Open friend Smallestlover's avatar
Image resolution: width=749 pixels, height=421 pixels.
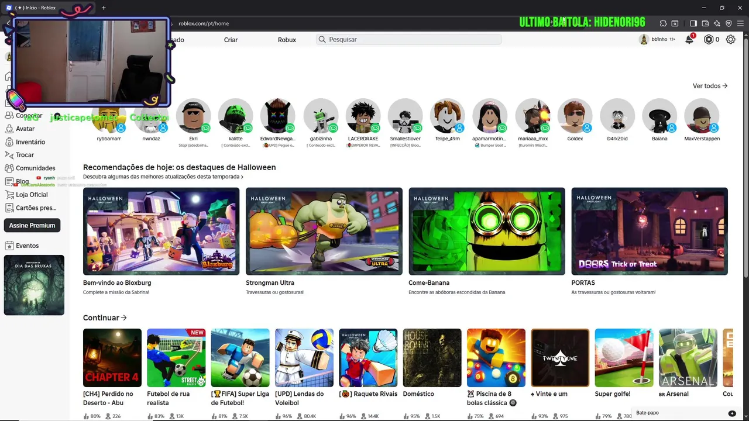point(406,116)
